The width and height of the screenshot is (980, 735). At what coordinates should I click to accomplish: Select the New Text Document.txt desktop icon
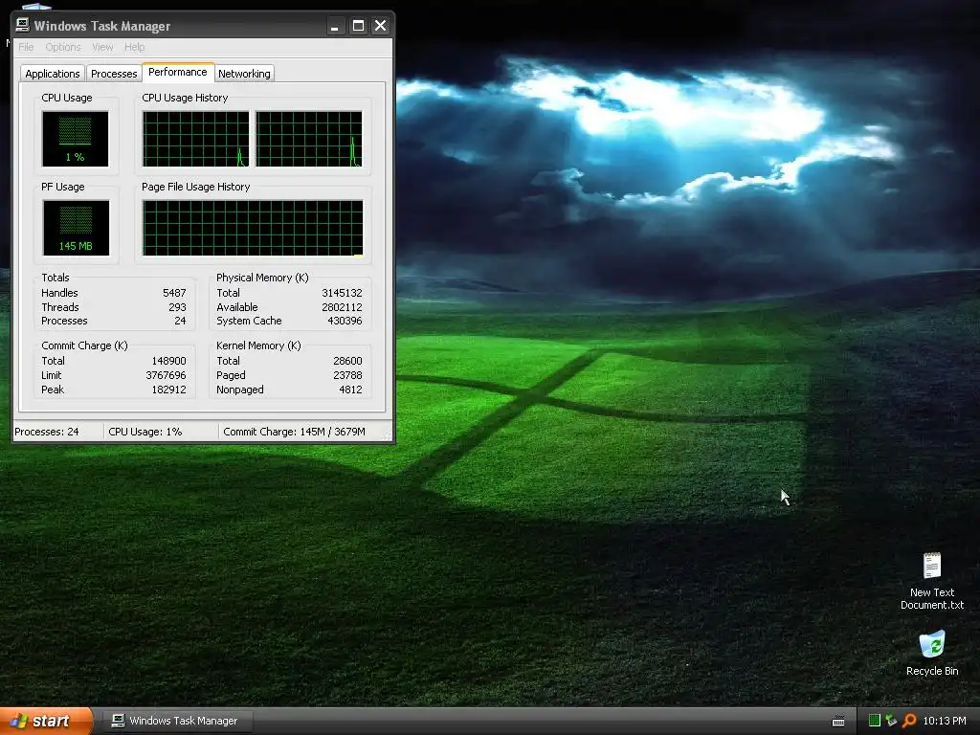(932, 581)
